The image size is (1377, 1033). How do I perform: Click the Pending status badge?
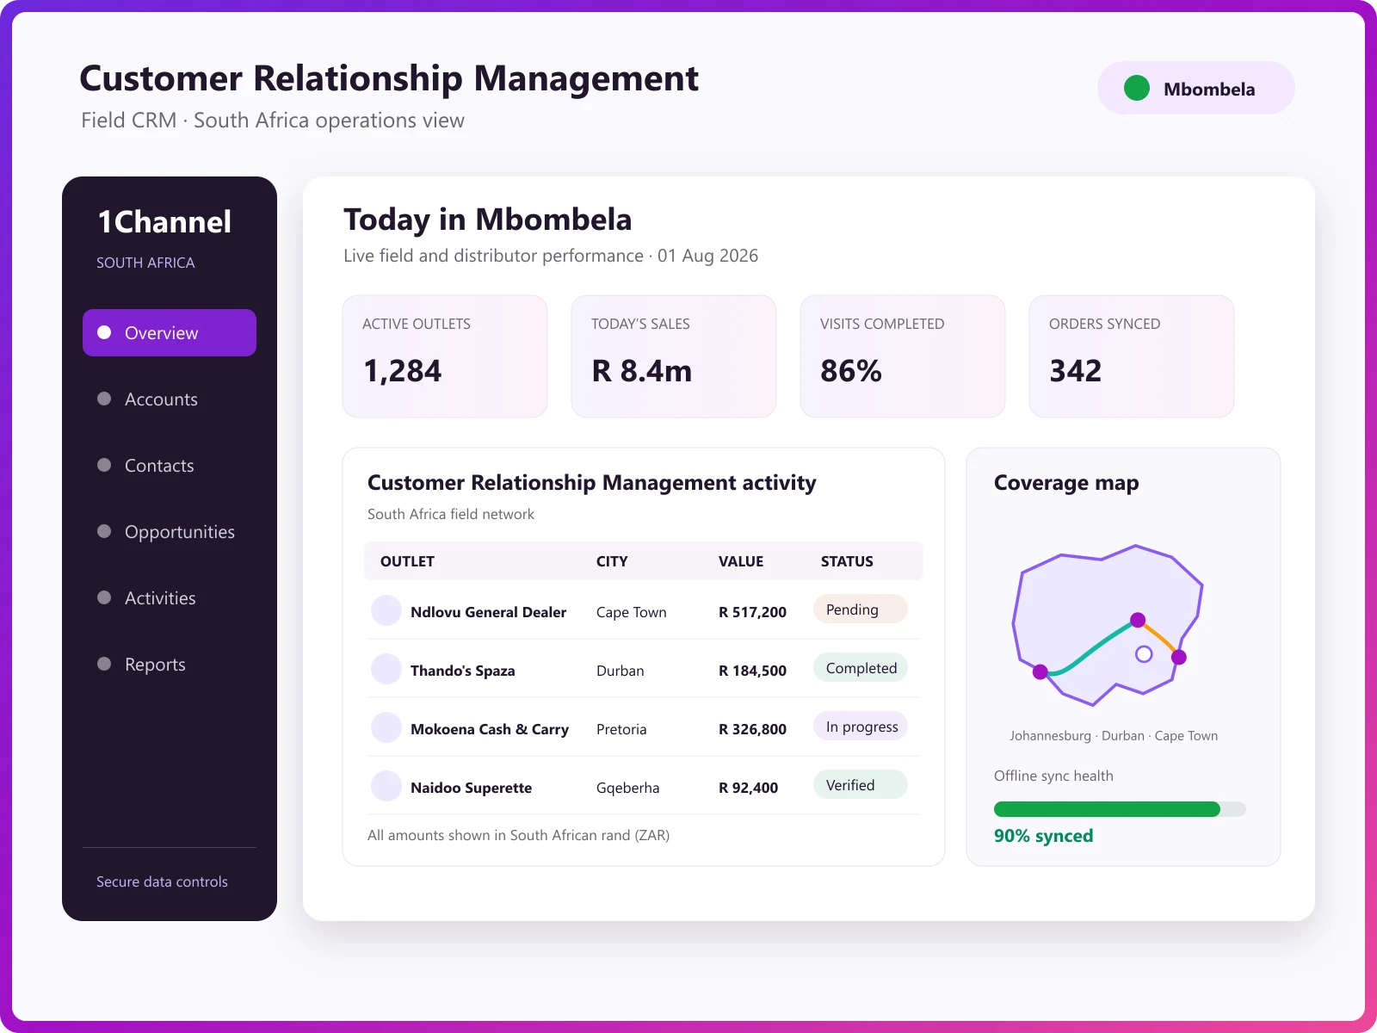click(x=861, y=609)
